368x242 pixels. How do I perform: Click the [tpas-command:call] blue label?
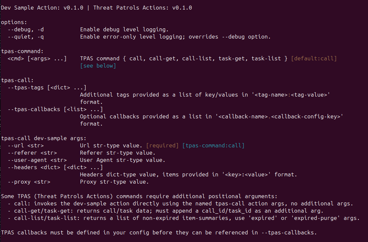pos(213,146)
